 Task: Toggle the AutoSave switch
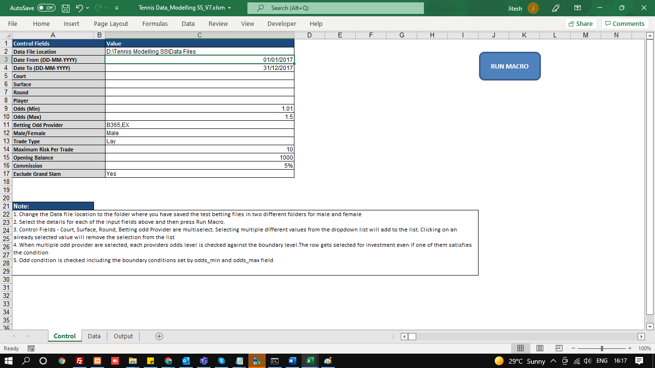[x=46, y=8]
